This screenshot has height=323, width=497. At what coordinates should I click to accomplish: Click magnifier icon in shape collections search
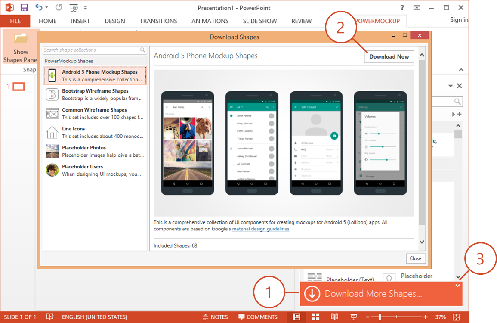tap(143, 50)
